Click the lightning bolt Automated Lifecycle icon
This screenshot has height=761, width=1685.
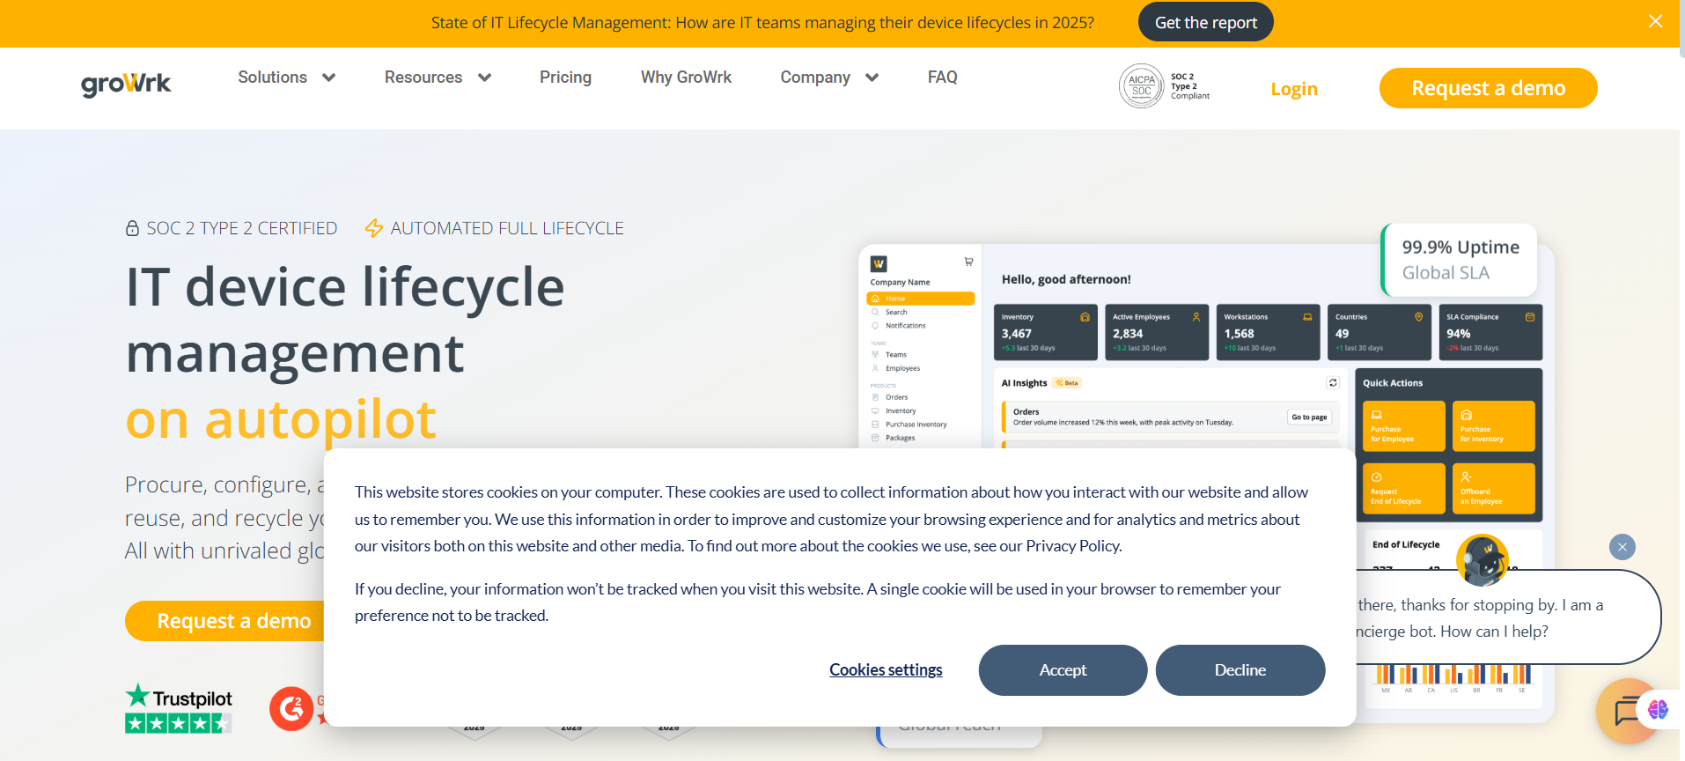374,228
